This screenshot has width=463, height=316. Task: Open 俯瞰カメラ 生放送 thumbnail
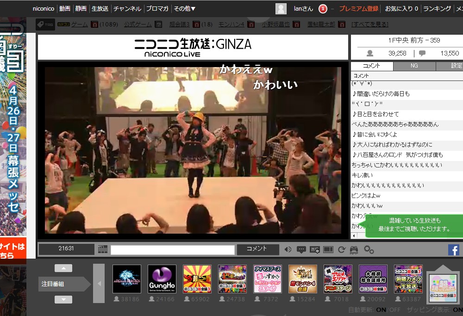click(x=408, y=279)
